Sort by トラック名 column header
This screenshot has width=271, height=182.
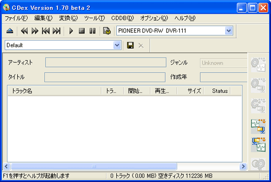55,91
